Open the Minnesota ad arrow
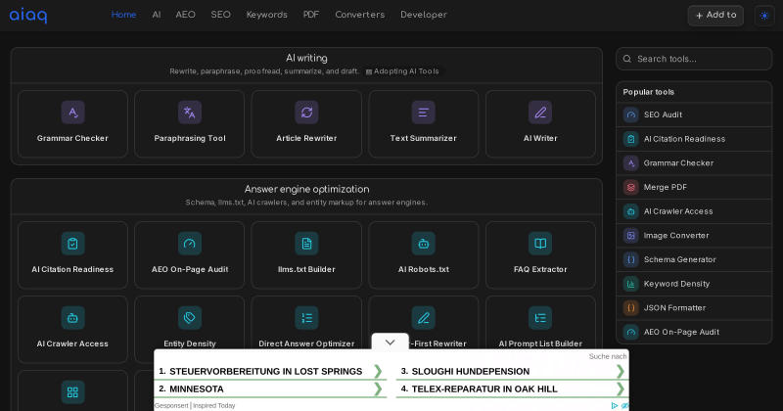 378,389
